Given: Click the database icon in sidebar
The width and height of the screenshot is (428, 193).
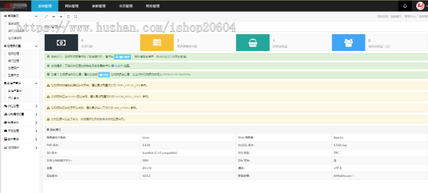Looking at the screenshot, I should [5, 83].
